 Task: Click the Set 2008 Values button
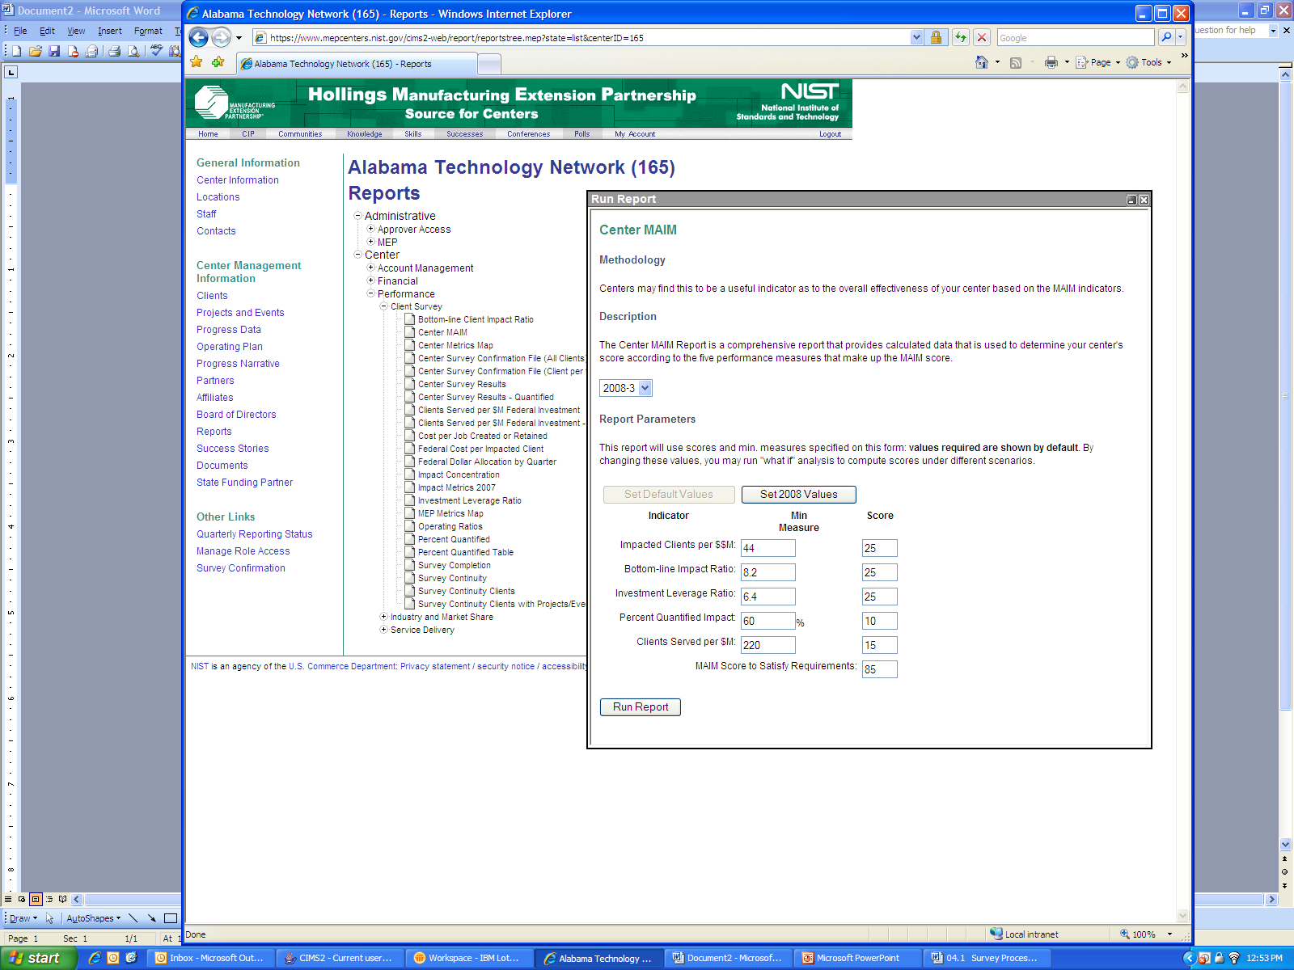tap(798, 494)
